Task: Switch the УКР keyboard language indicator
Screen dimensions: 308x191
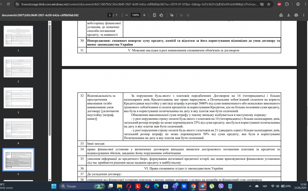Action: click(265, 186)
